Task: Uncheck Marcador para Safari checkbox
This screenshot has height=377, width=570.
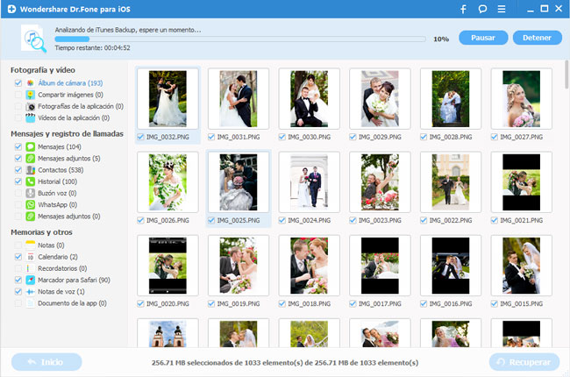Action: [x=18, y=281]
